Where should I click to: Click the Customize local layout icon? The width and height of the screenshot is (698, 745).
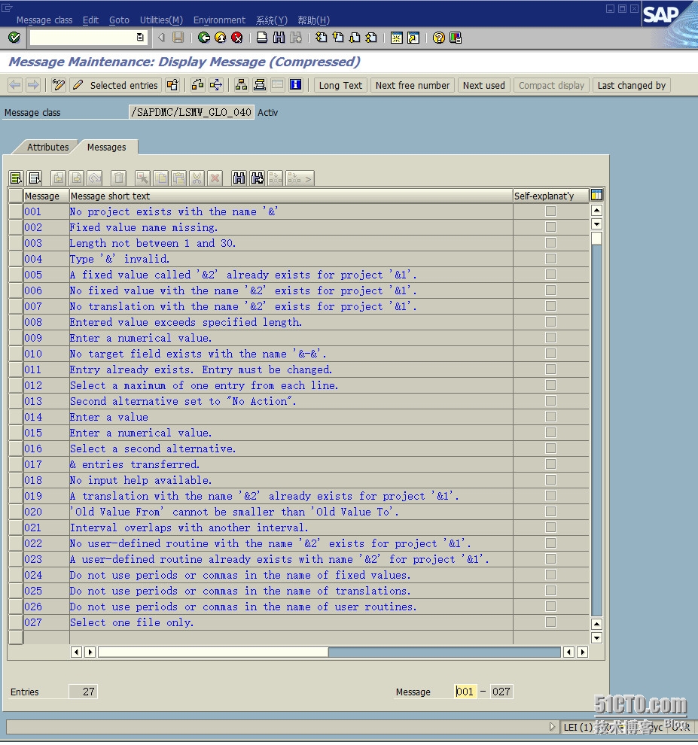(x=456, y=37)
